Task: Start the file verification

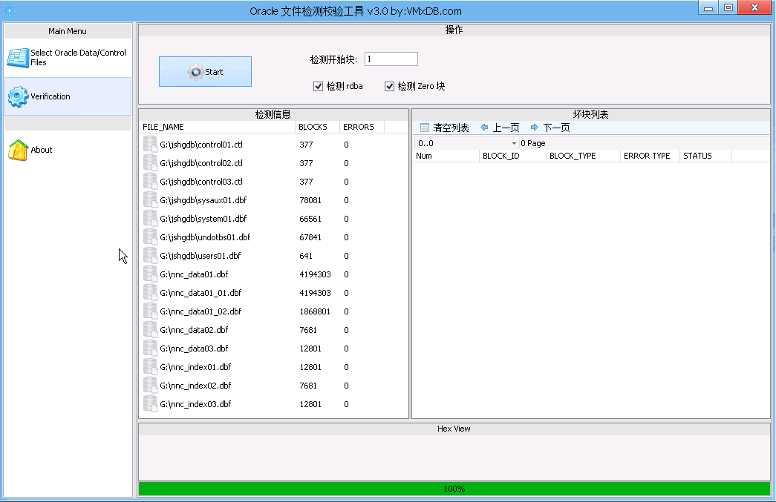Action: point(206,72)
